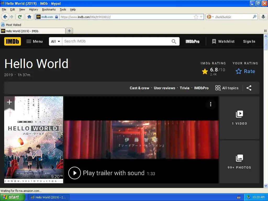The image size is (268, 201).
Task: Open IMDbPro link in the topics bar
Action: [x=201, y=88]
